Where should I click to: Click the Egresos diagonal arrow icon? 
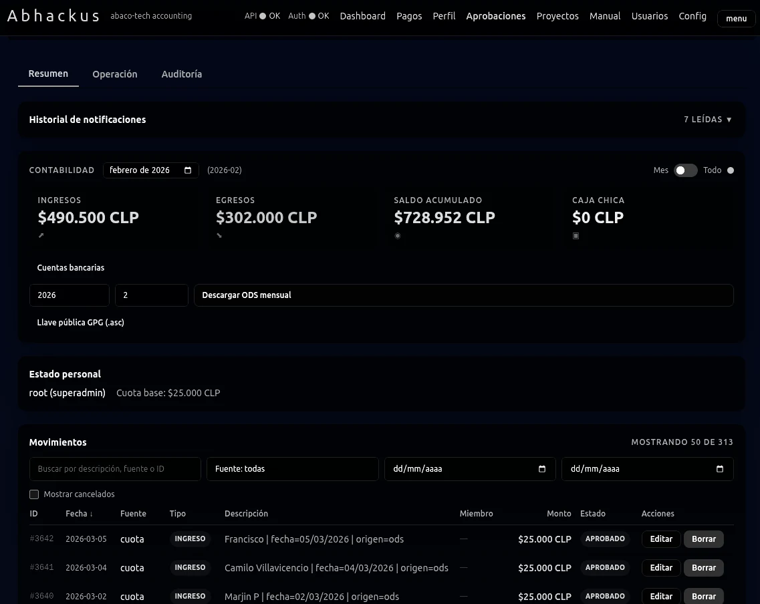(x=219, y=235)
